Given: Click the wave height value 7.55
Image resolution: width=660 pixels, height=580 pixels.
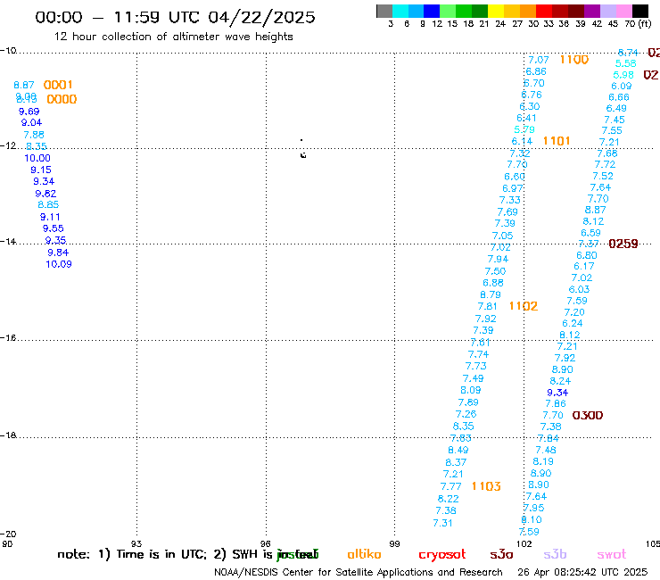Looking at the screenshot, I should coord(612,130).
